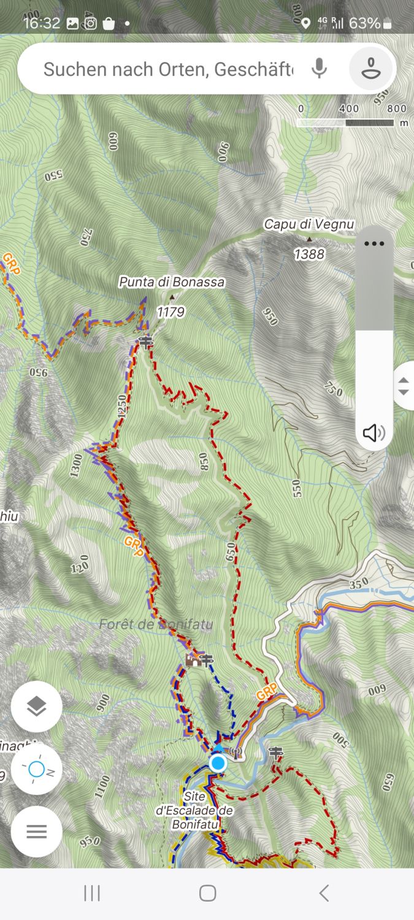Tap the speaker icon below volume slider
Image resolution: width=414 pixels, height=920 pixels.
(x=374, y=433)
